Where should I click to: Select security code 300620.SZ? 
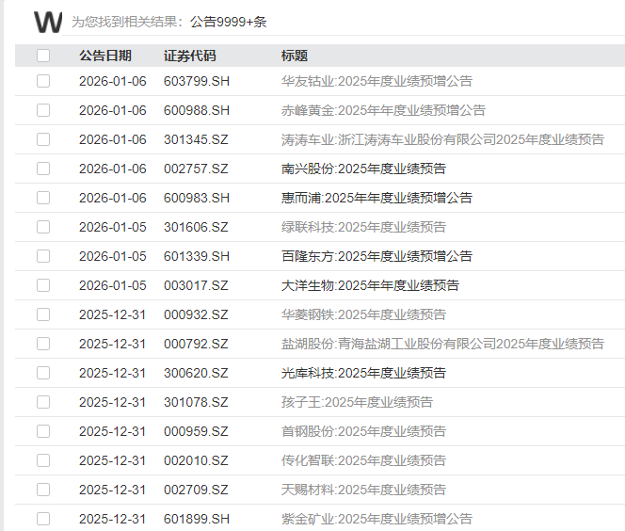coord(196,373)
